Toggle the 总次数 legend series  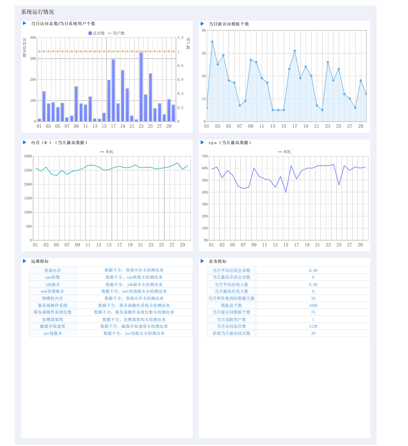point(97,33)
